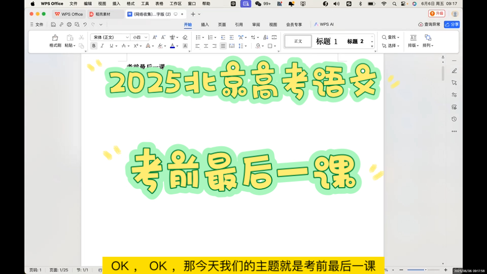Click the print preview icon
The width and height of the screenshot is (487, 274).
77,24
